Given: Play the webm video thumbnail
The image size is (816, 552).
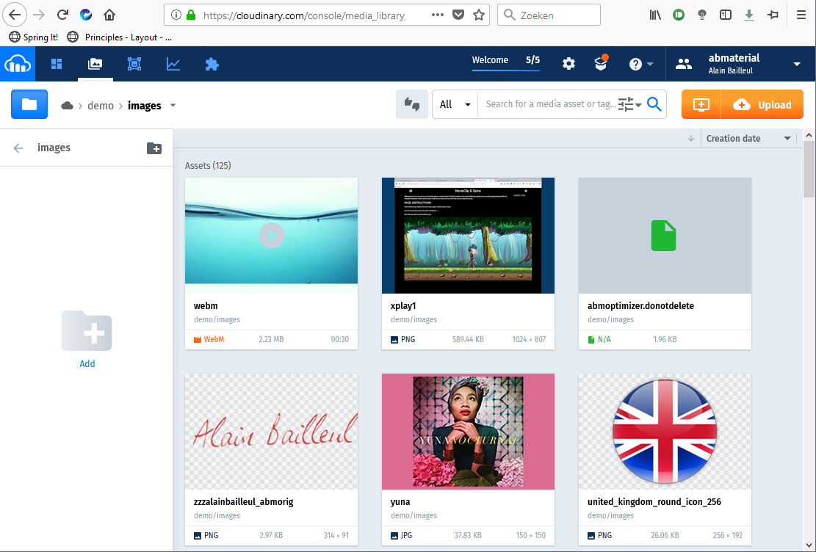Looking at the screenshot, I should 271,236.
